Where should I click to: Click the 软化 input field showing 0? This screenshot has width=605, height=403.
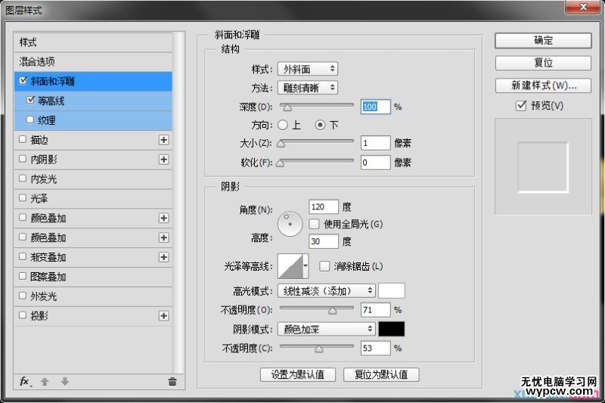click(x=375, y=163)
